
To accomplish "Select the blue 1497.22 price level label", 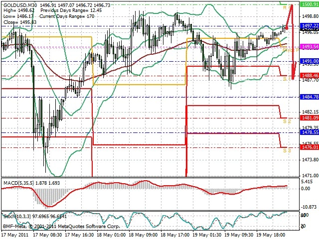I will (310, 25).
